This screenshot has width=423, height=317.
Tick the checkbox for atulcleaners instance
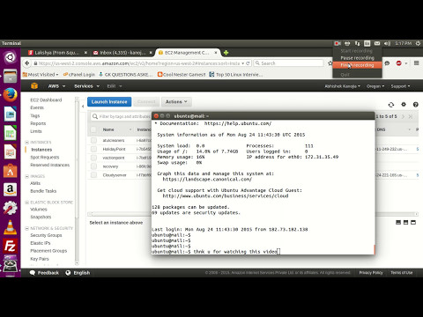coord(93,140)
